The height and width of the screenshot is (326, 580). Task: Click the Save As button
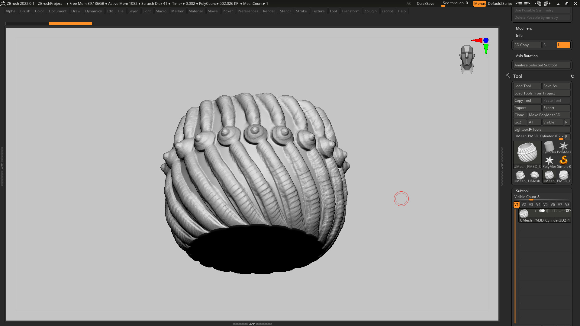(556, 86)
